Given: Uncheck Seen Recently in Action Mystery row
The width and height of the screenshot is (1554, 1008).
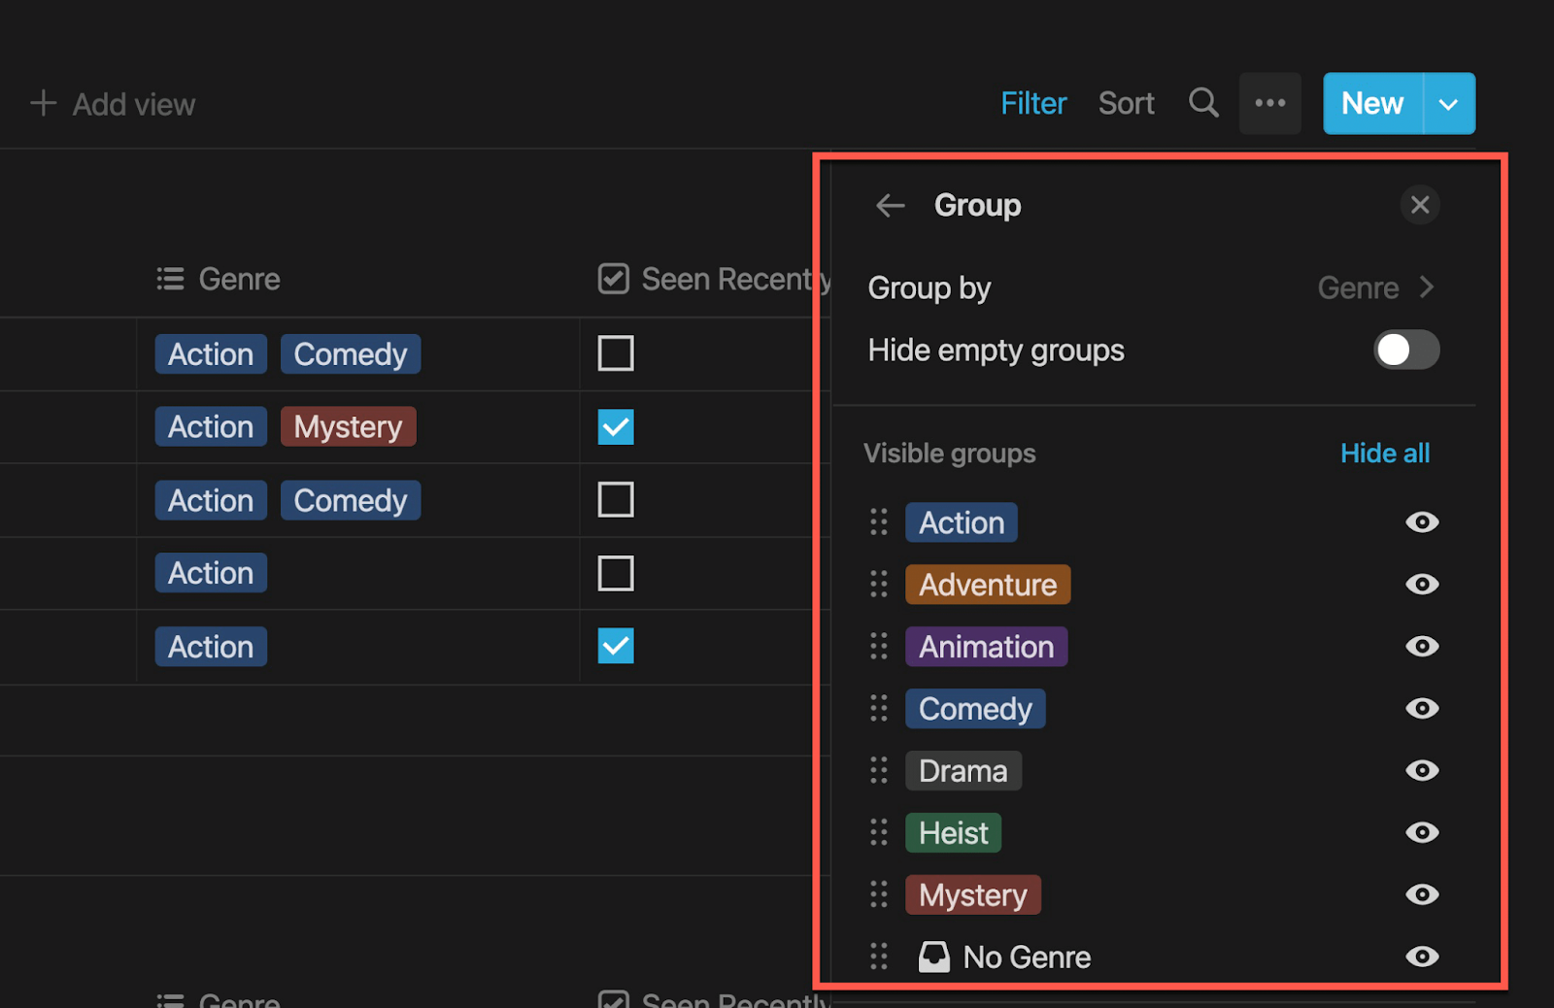Looking at the screenshot, I should 616,426.
